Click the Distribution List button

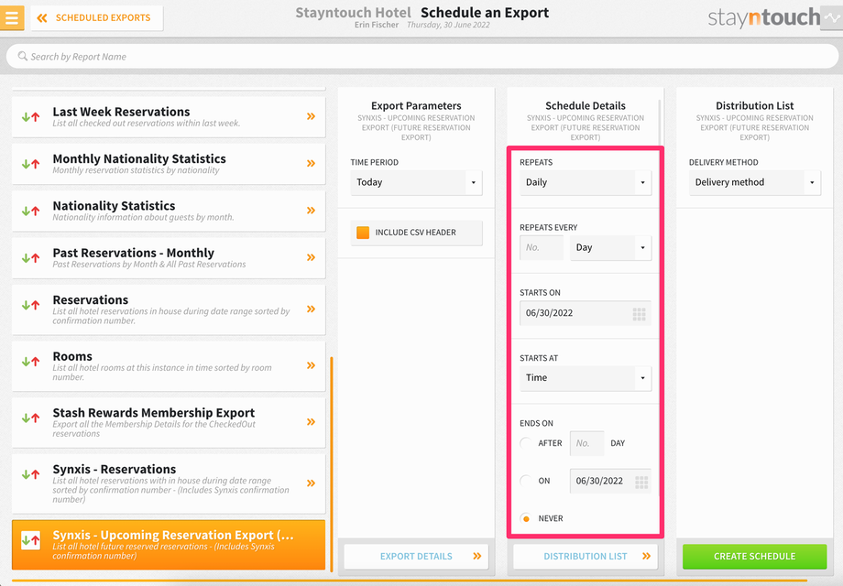(586, 557)
